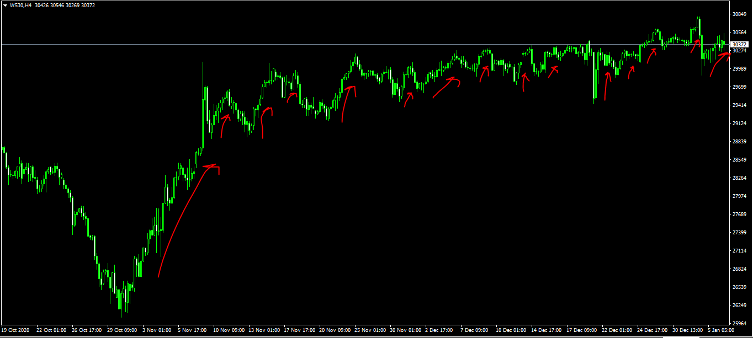
Task: Click the 22 Oct 01:00 time label
Action: (x=50, y=330)
